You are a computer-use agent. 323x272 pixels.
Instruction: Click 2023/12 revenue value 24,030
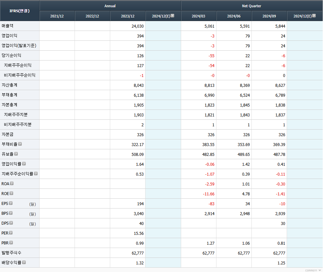[x=138, y=26]
